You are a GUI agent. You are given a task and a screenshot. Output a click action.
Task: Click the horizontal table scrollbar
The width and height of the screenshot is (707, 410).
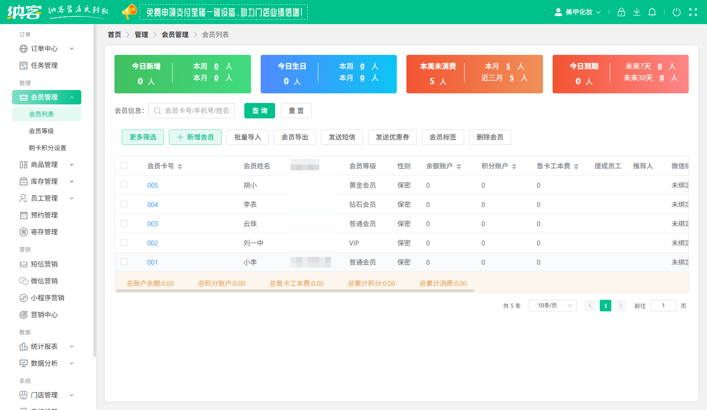point(295,291)
